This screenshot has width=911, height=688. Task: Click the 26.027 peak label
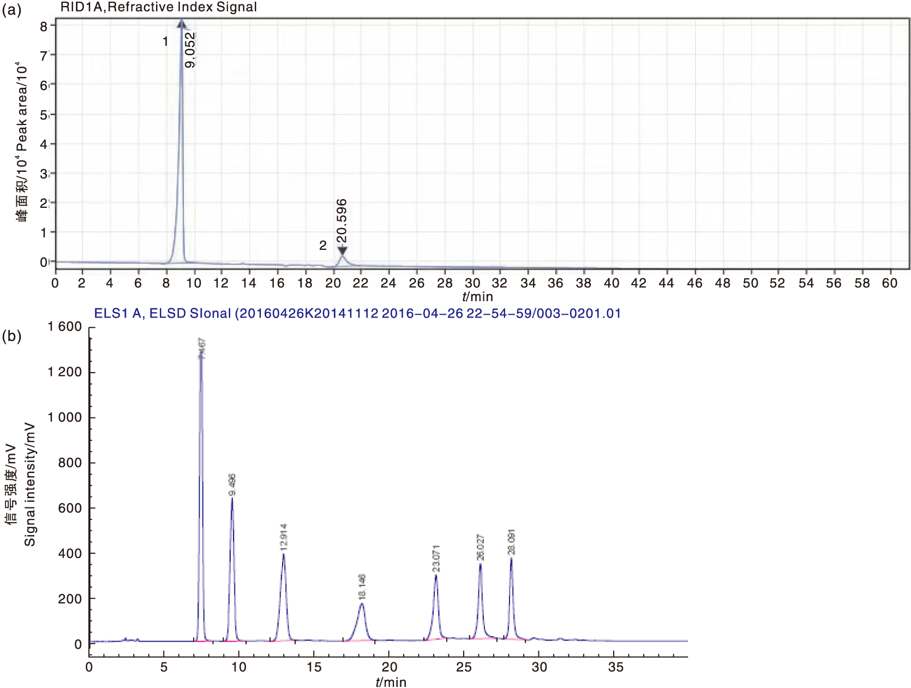click(481, 547)
